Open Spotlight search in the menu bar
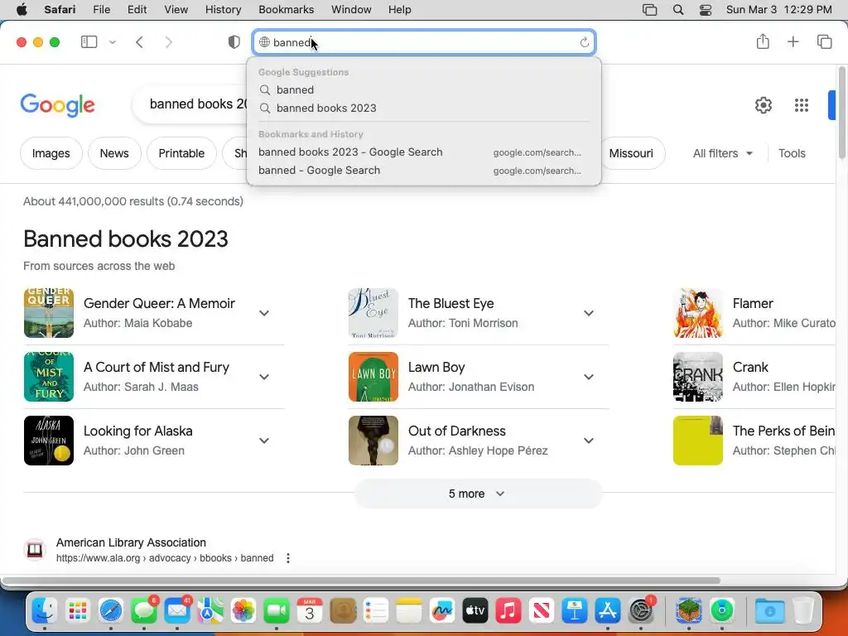Viewport: 848px width, 636px height. point(677,10)
